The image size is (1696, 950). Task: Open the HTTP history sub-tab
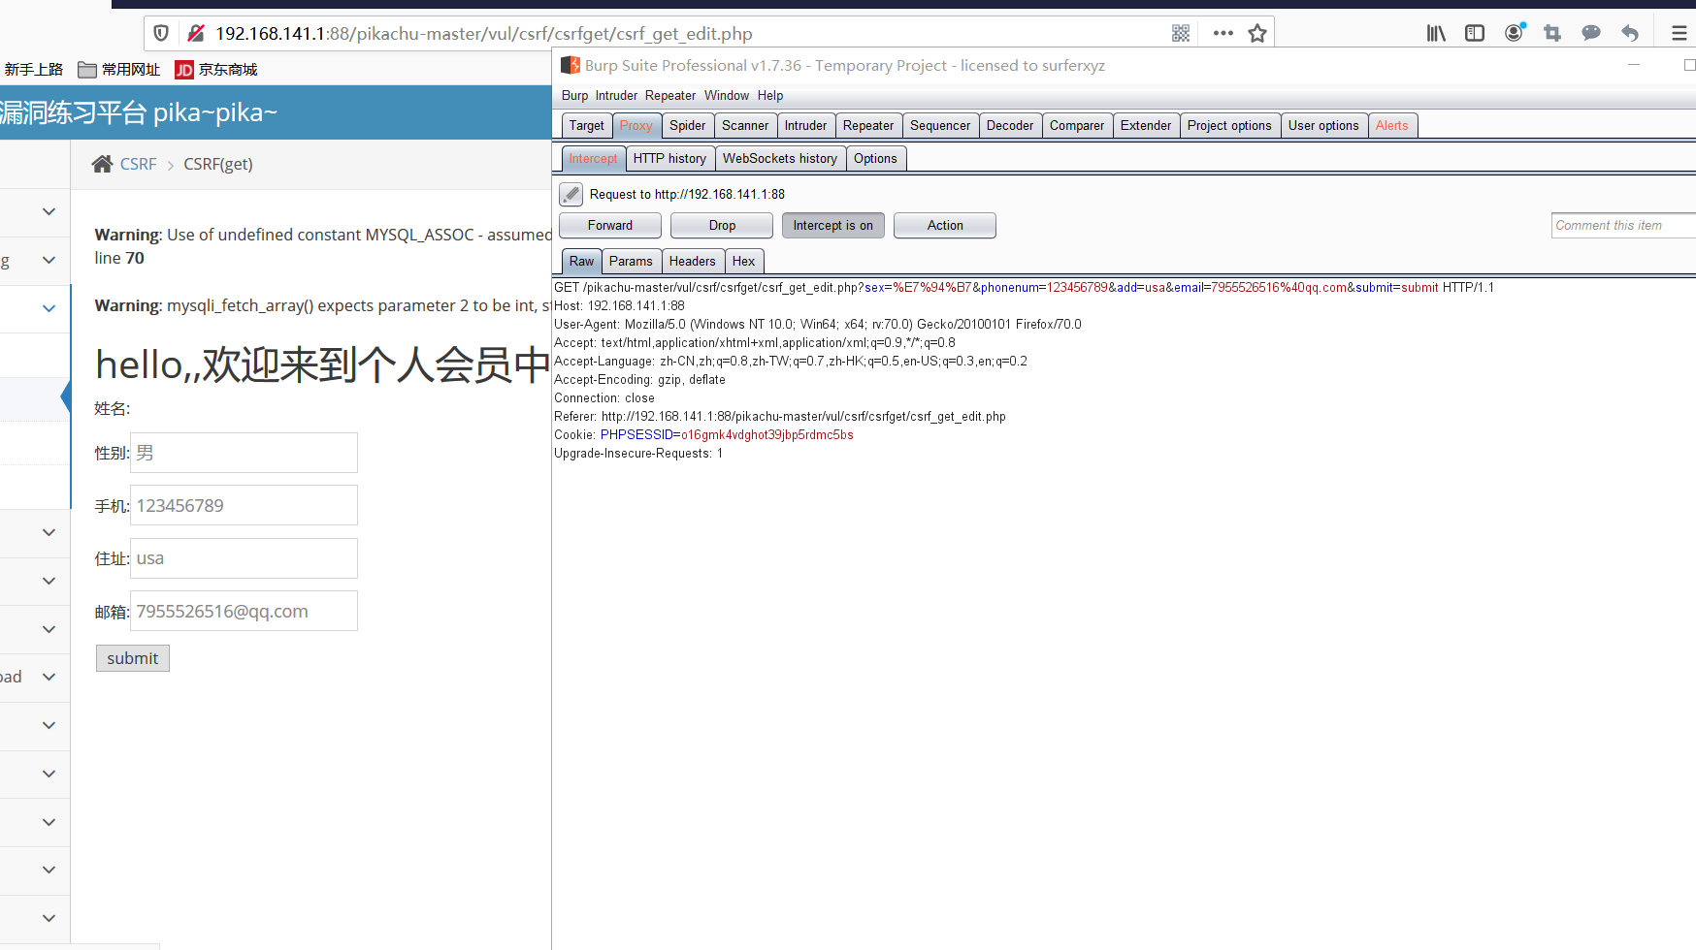(669, 159)
